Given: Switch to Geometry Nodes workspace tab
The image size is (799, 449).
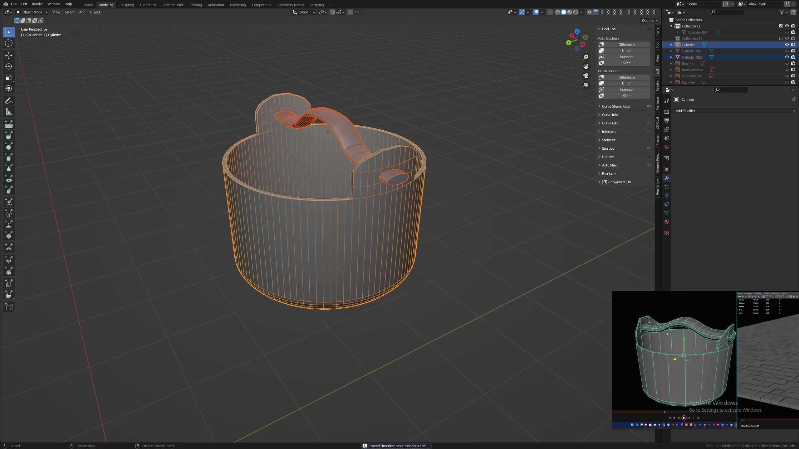Looking at the screenshot, I should pos(290,5).
